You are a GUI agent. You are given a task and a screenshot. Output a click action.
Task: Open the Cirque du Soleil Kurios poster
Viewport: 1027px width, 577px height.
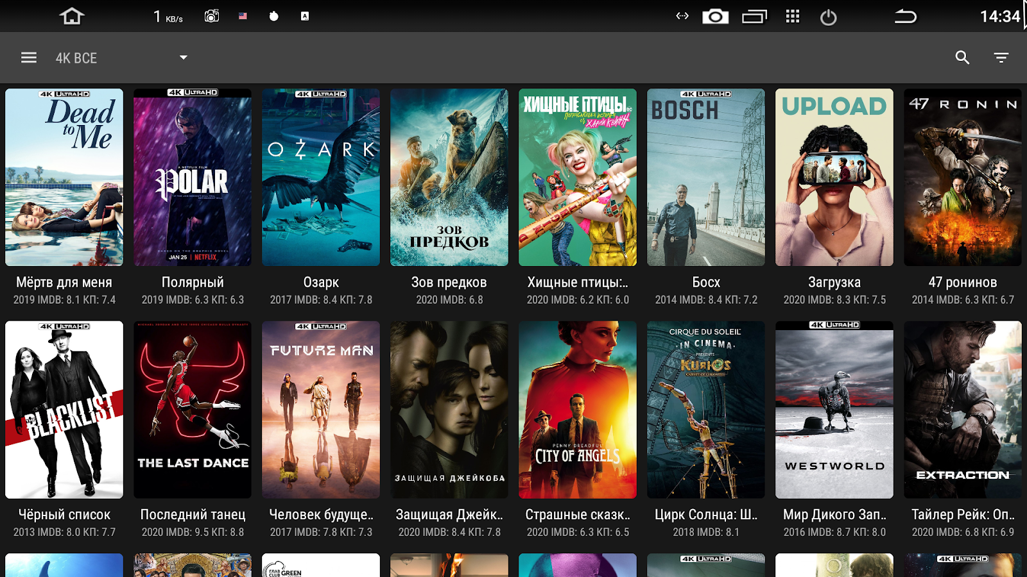coord(706,410)
